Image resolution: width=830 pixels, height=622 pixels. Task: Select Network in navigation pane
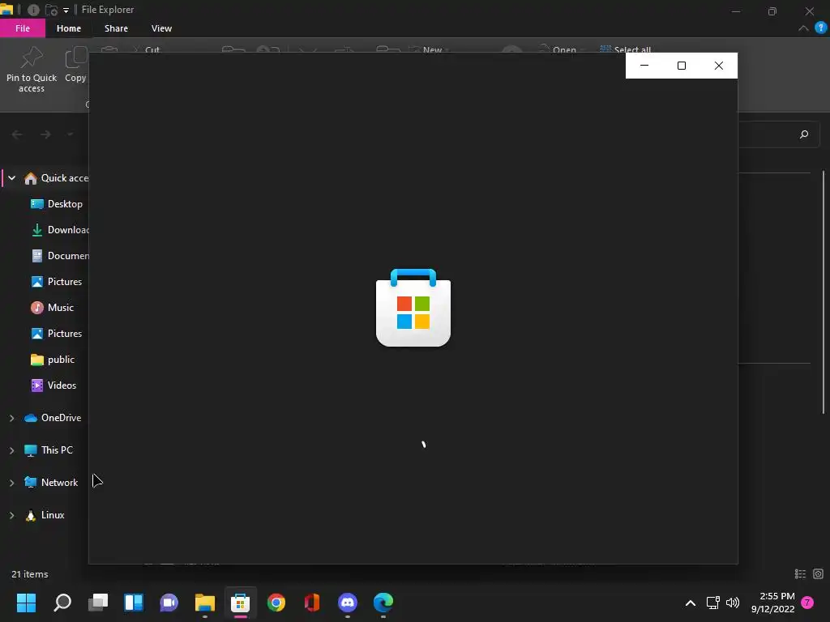coord(51,483)
